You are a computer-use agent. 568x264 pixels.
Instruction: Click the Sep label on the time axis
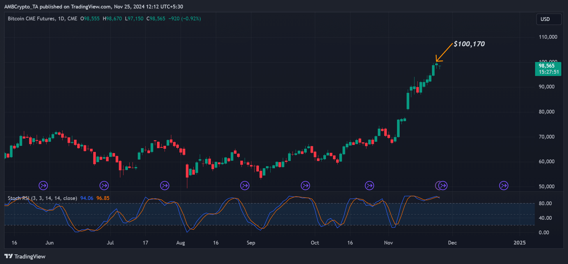click(x=251, y=243)
